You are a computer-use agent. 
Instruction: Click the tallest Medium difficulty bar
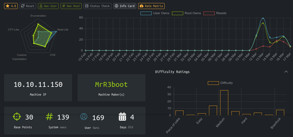tap(224, 103)
